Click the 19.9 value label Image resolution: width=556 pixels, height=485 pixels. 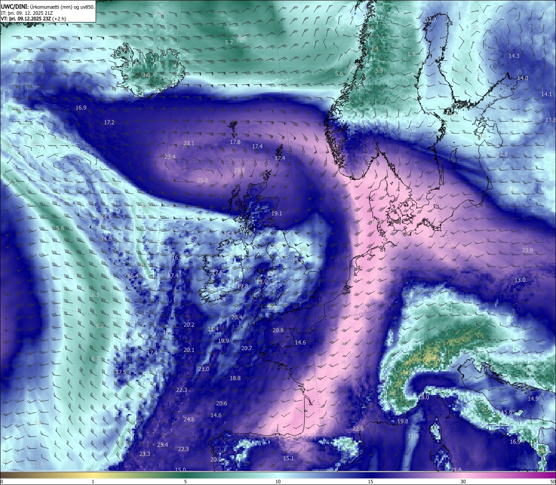(x=223, y=341)
